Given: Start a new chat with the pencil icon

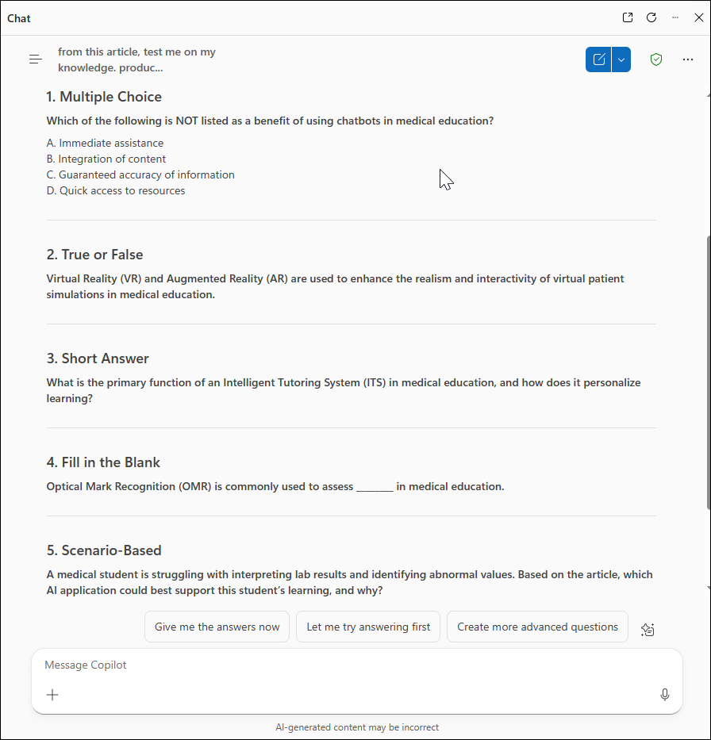Looking at the screenshot, I should coord(599,59).
